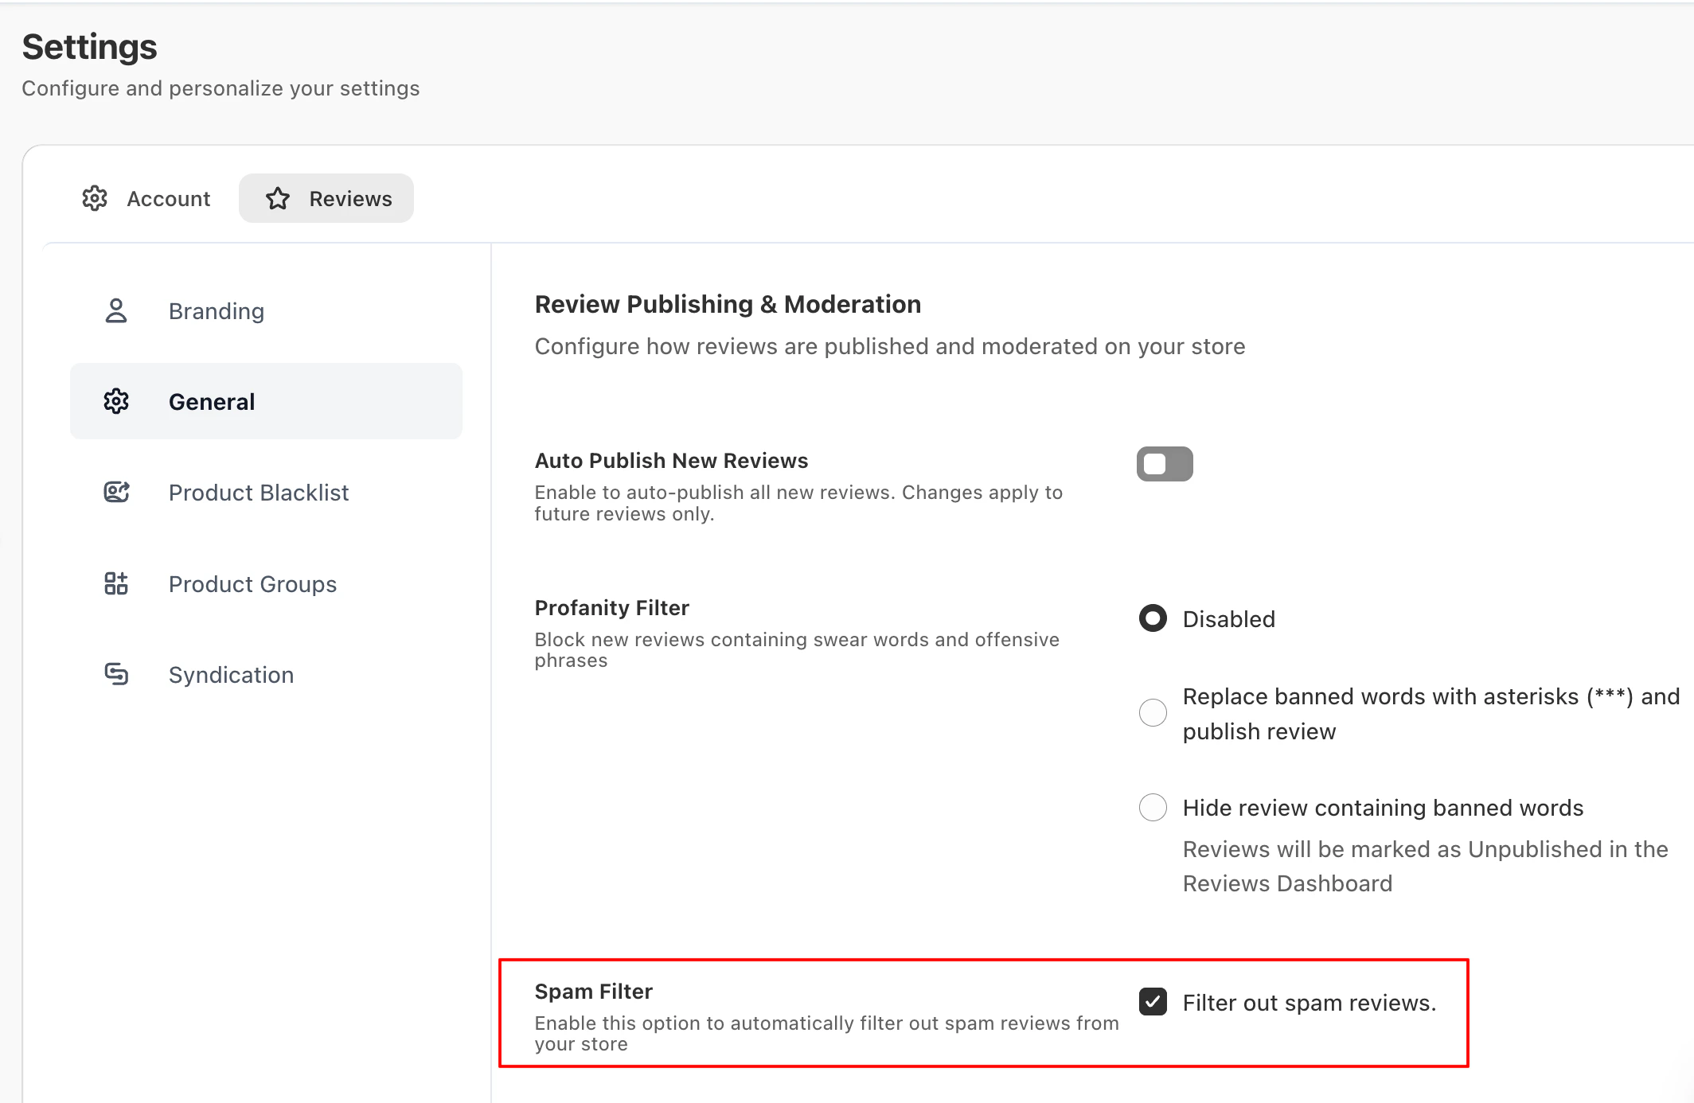
Task: Enable Auto Publish New Reviews toggle
Action: tap(1164, 464)
